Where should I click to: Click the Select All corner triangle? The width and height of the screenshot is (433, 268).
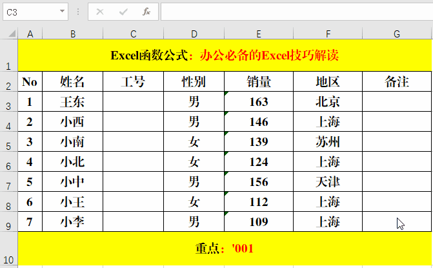pos(12,34)
